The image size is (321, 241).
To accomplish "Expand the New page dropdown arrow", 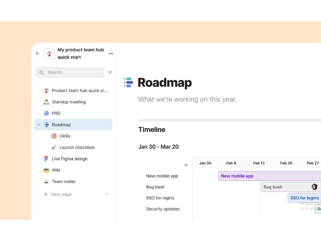I will [107, 194].
